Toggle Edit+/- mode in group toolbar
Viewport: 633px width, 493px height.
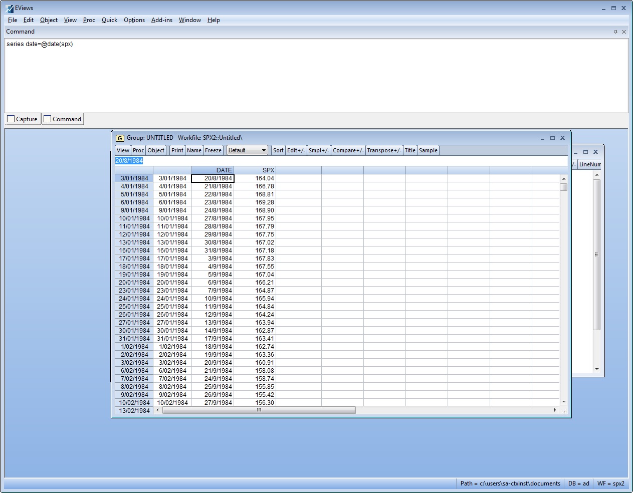point(296,150)
